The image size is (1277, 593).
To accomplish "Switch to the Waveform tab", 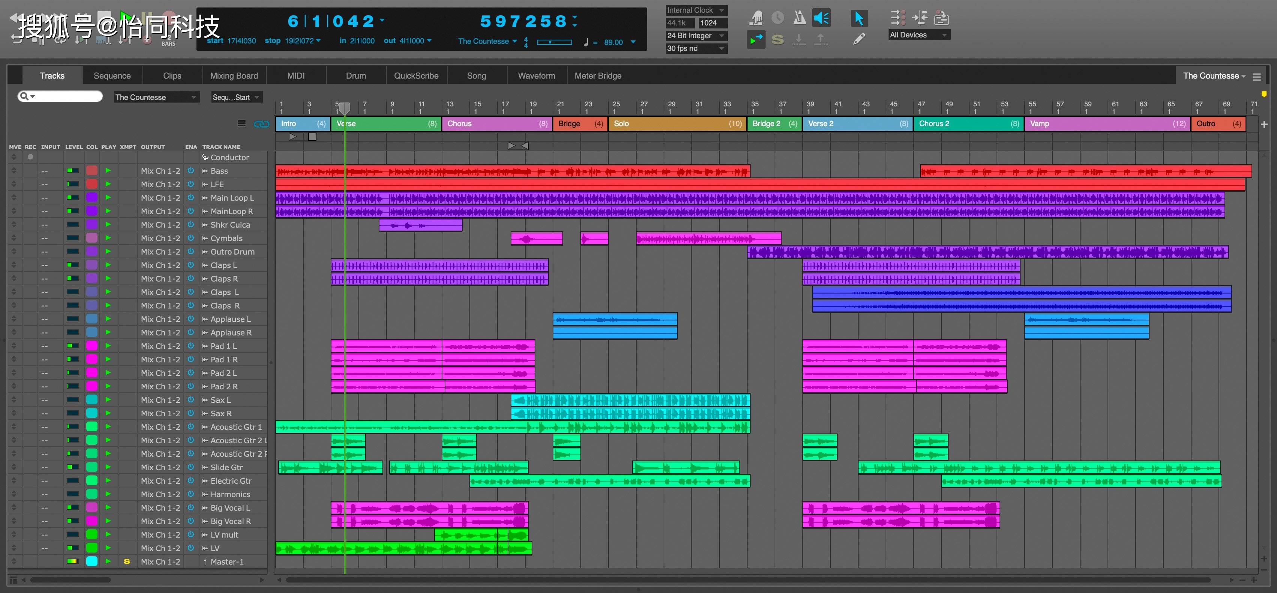I will (x=537, y=76).
